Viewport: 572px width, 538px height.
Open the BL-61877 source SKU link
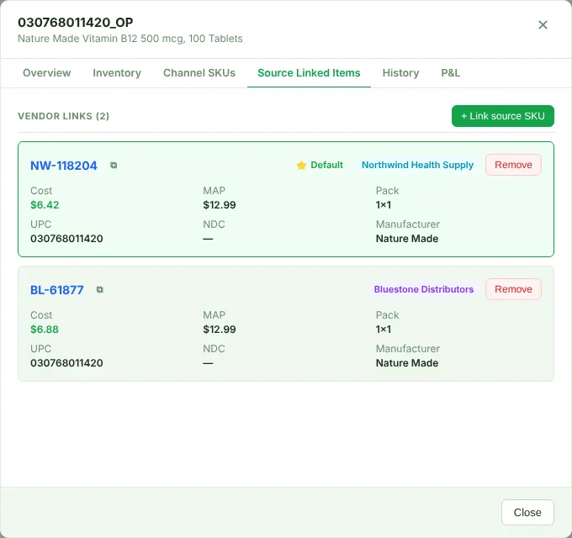click(57, 290)
